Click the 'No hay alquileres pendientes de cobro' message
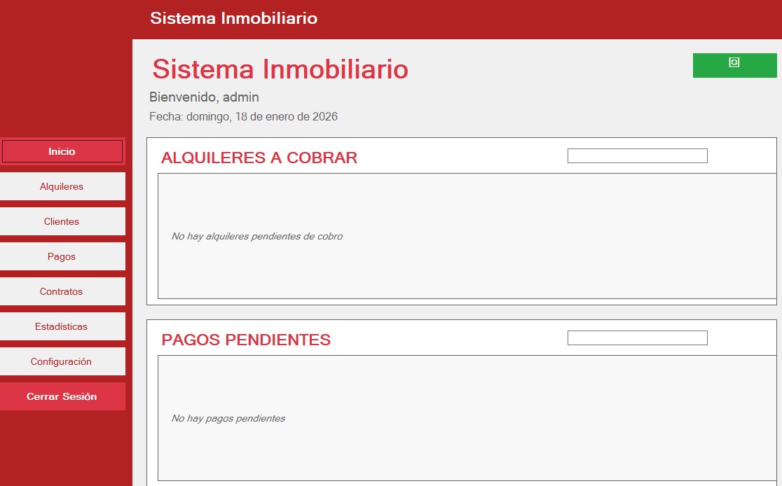782x486 pixels. click(257, 237)
